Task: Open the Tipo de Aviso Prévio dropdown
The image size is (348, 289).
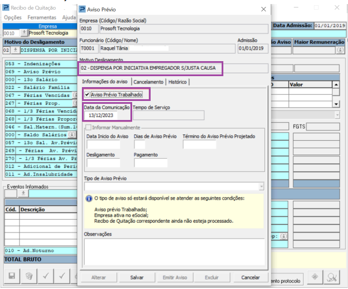Action: coord(261,186)
